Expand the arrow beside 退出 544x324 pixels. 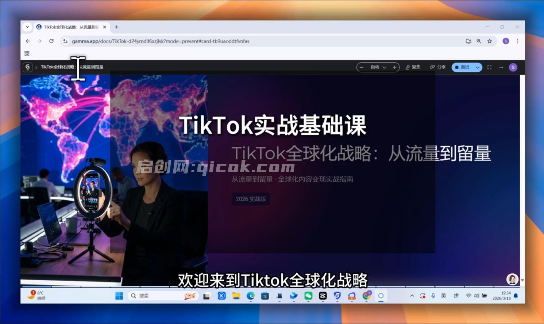[x=478, y=67]
